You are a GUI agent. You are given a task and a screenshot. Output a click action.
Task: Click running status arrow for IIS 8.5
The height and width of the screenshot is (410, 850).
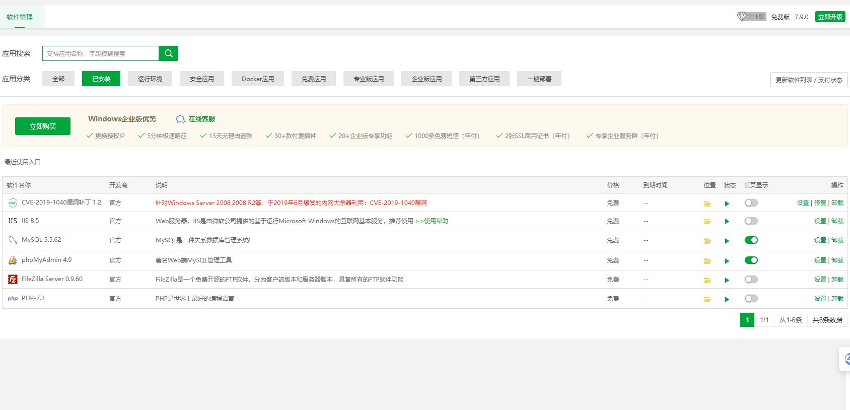coord(727,222)
